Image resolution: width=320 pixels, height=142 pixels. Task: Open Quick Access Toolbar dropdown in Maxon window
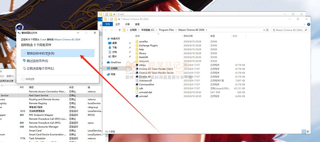point(119,19)
